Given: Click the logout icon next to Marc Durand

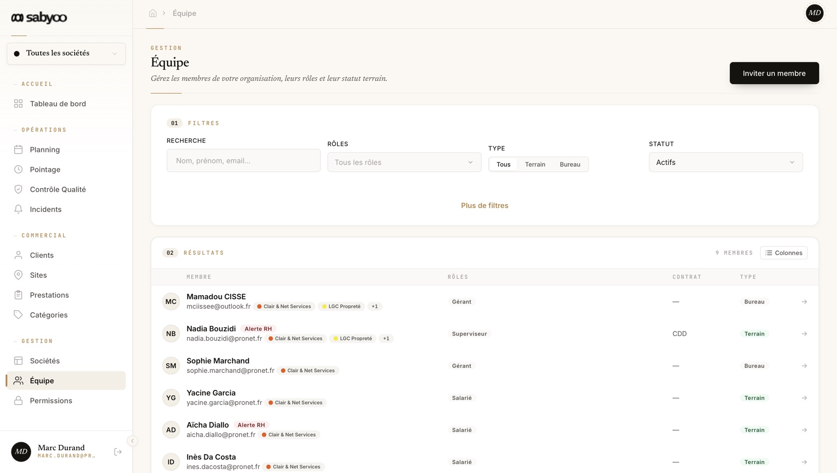Looking at the screenshot, I should pyautogui.click(x=118, y=452).
